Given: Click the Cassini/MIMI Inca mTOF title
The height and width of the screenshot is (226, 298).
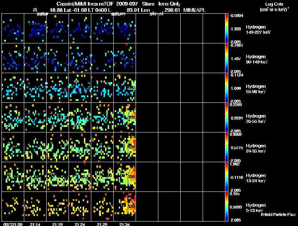Looking at the screenshot, I should [x=85, y=4].
